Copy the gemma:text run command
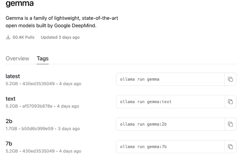Screen dimensions: 239x158 [230, 102]
